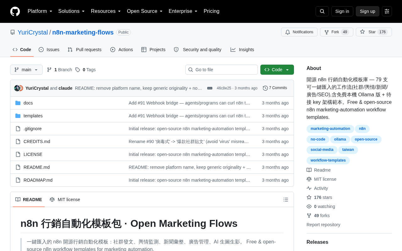
Task: Star the n8n-marketing-flows repository
Action: click(374, 32)
